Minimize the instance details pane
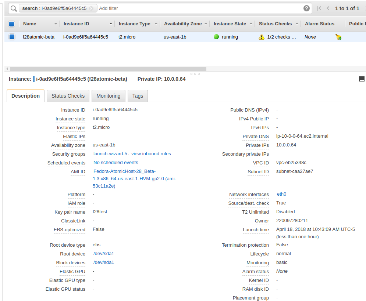This screenshot has width=366, height=301. (x=362, y=79)
